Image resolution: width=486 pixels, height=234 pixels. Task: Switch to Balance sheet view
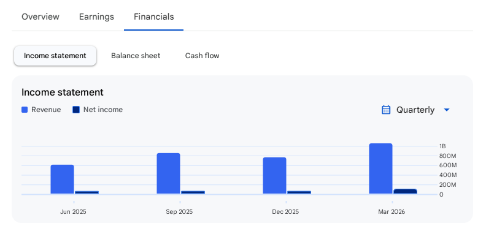pyautogui.click(x=136, y=56)
